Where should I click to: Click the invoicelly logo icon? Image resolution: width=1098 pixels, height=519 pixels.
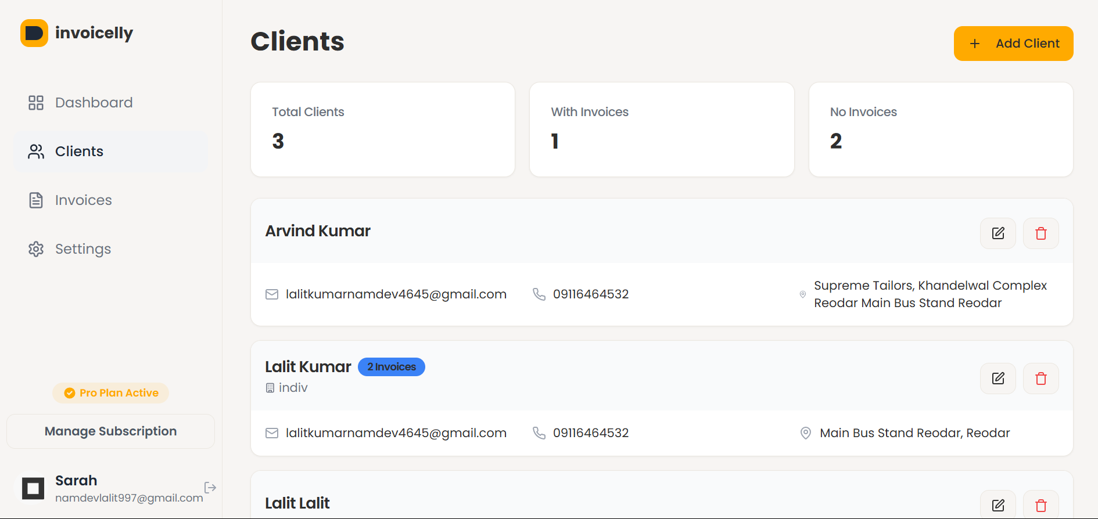(34, 33)
